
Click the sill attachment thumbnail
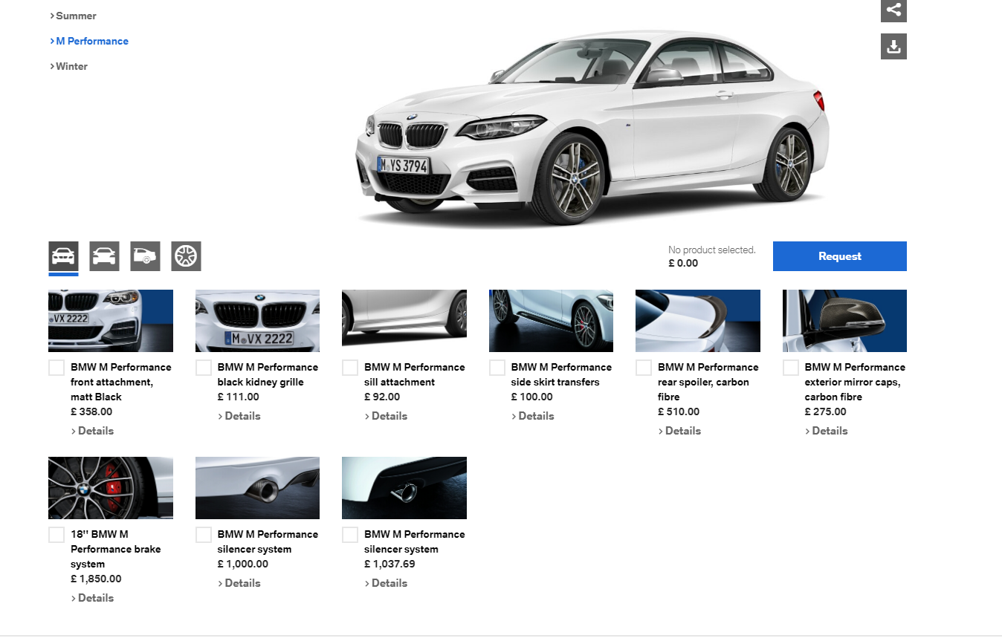[x=404, y=321]
